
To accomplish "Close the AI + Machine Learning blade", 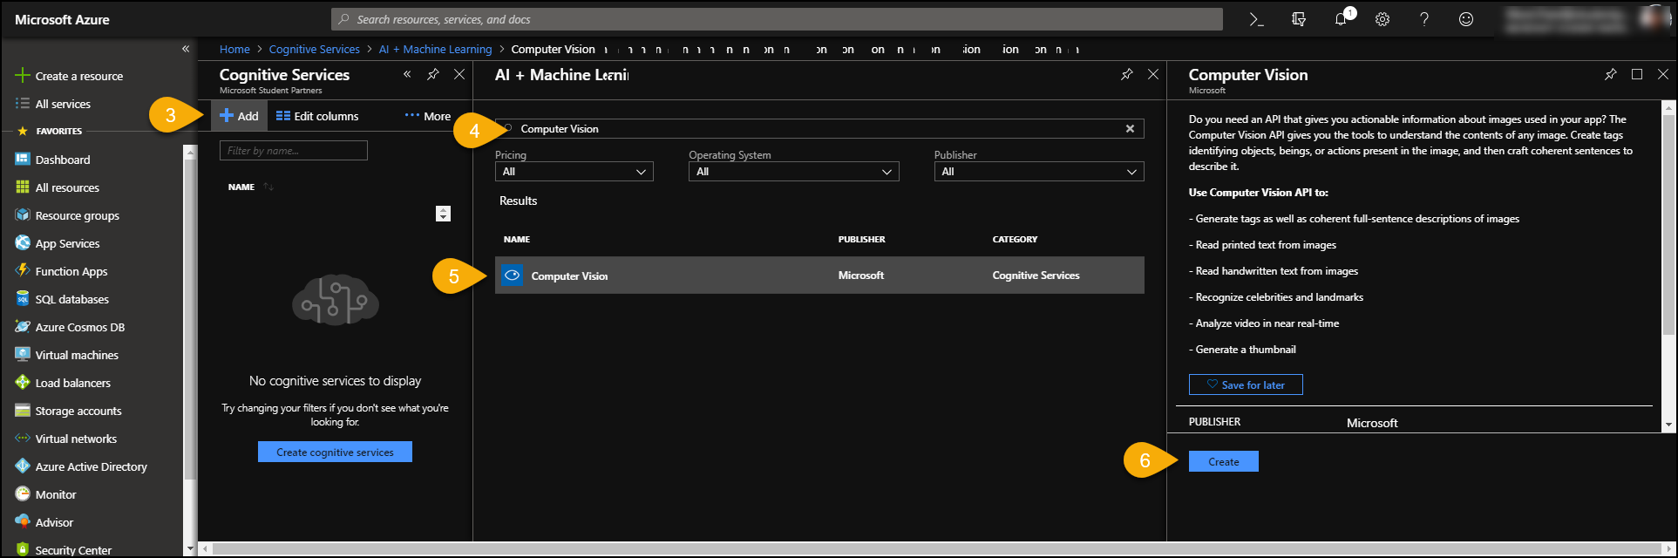I will [x=1153, y=74].
